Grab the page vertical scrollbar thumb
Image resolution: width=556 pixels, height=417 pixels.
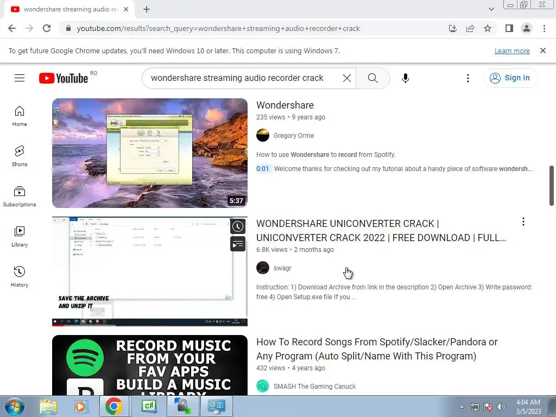point(552,186)
